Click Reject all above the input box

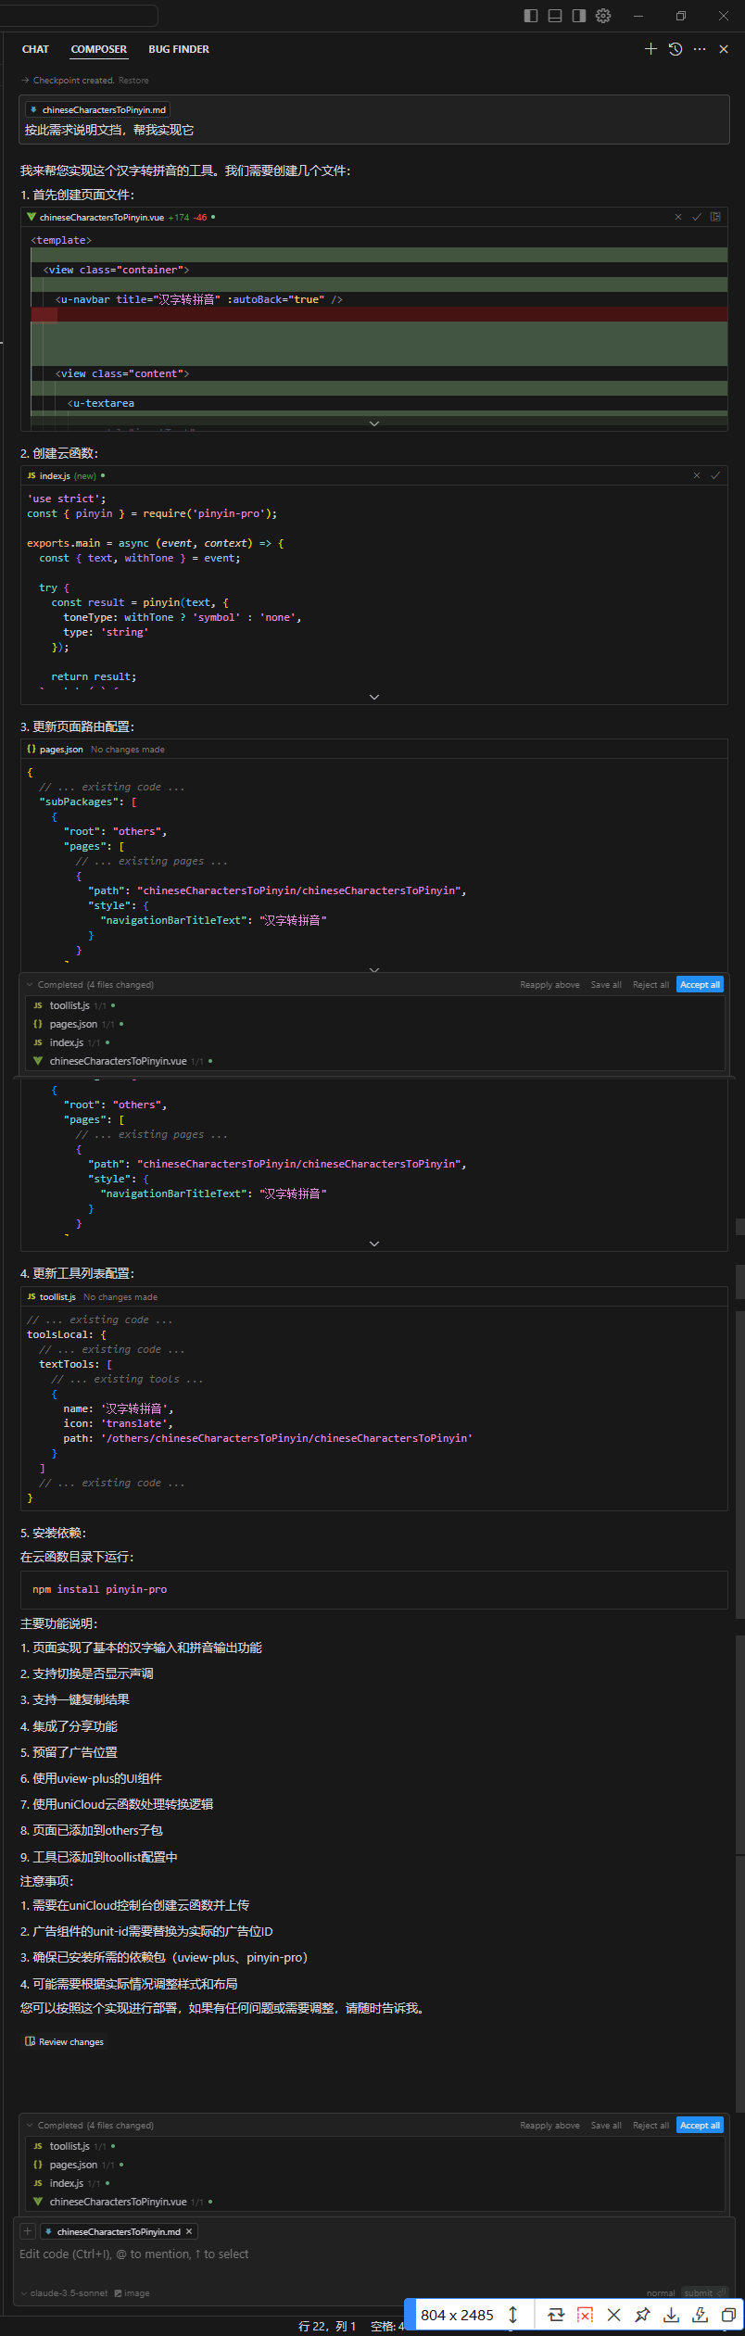(650, 2125)
